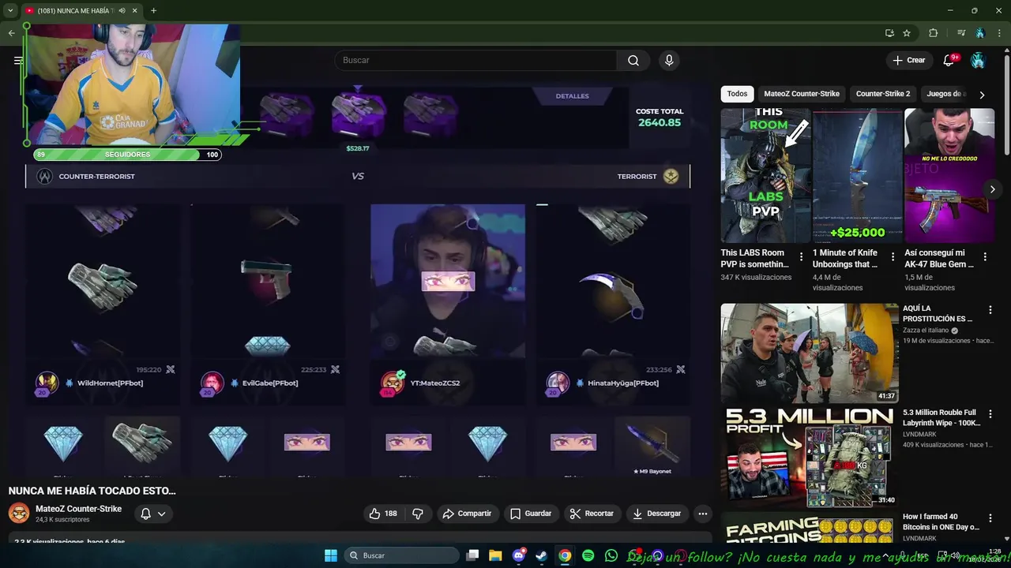Clip the video with Recortar
1011x568 pixels.
click(x=592, y=514)
